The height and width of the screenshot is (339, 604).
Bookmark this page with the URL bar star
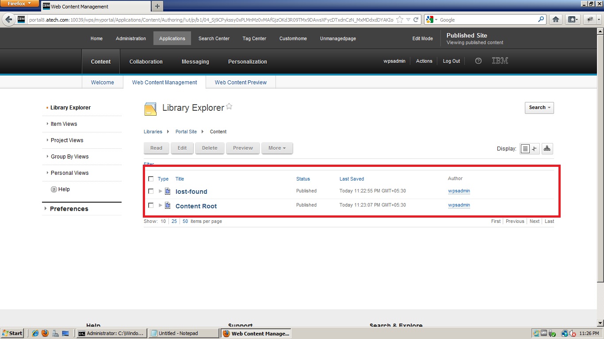click(x=400, y=19)
